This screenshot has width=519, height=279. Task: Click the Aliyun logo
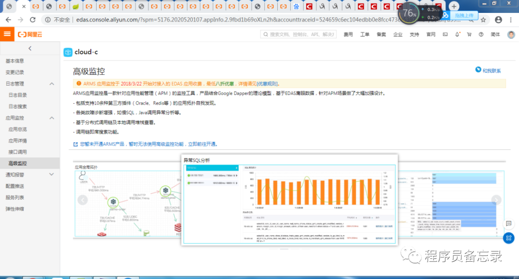click(x=30, y=35)
